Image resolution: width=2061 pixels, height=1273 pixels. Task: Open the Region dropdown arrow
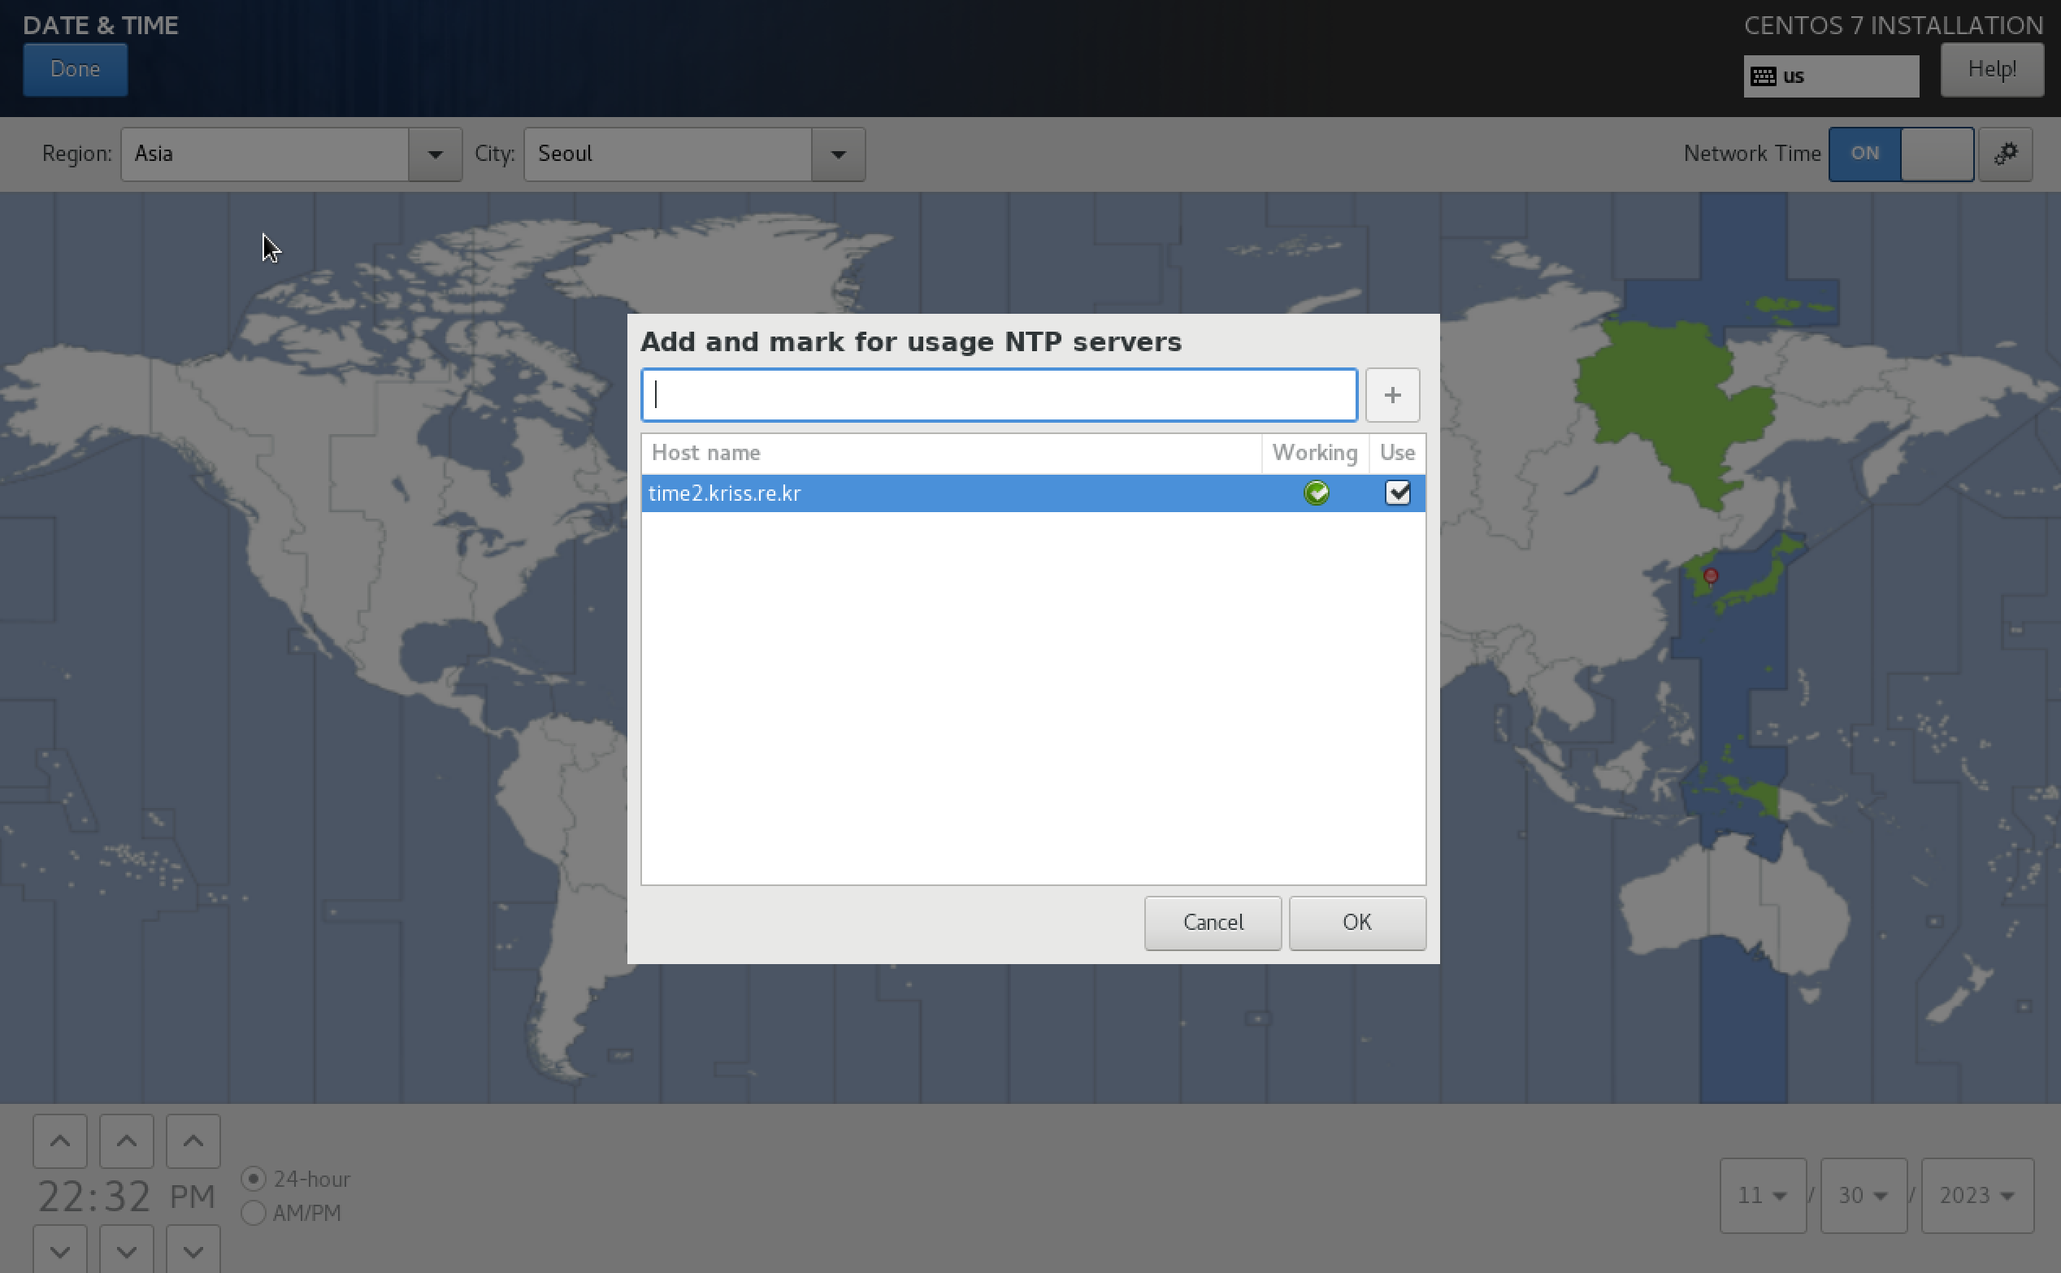(435, 154)
